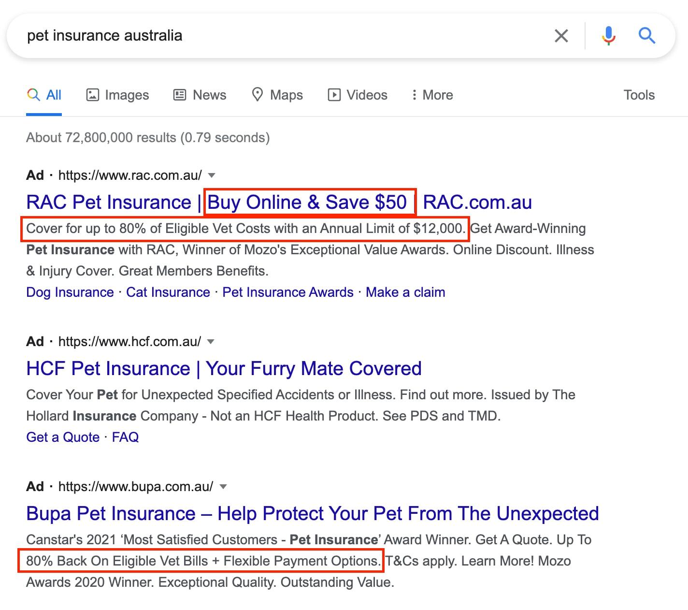This screenshot has height=610, width=688.
Task: Click the Videos tab play icon
Action: point(334,95)
